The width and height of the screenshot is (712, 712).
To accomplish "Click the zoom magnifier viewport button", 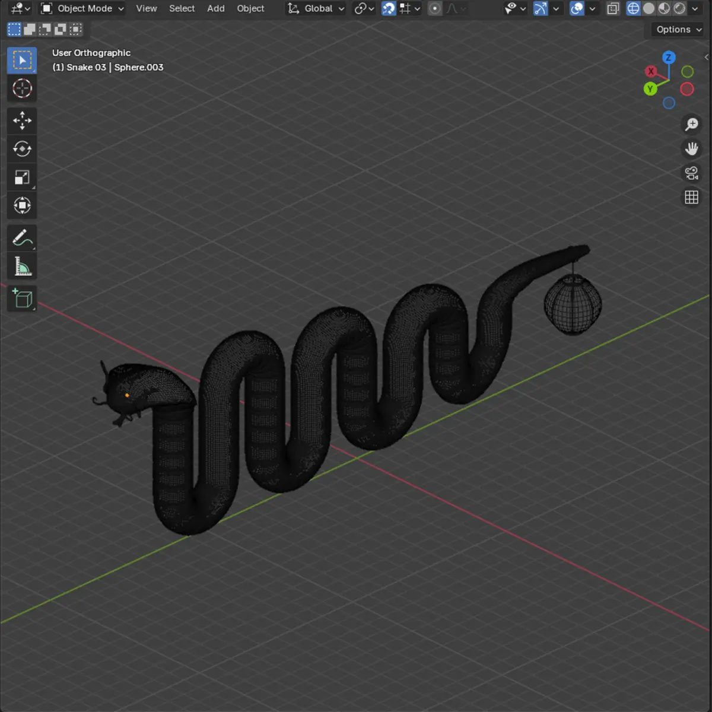I will pyautogui.click(x=691, y=124).
